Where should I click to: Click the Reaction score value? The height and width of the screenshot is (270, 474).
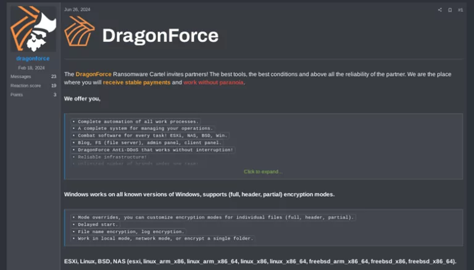click(x=54, y=86)
